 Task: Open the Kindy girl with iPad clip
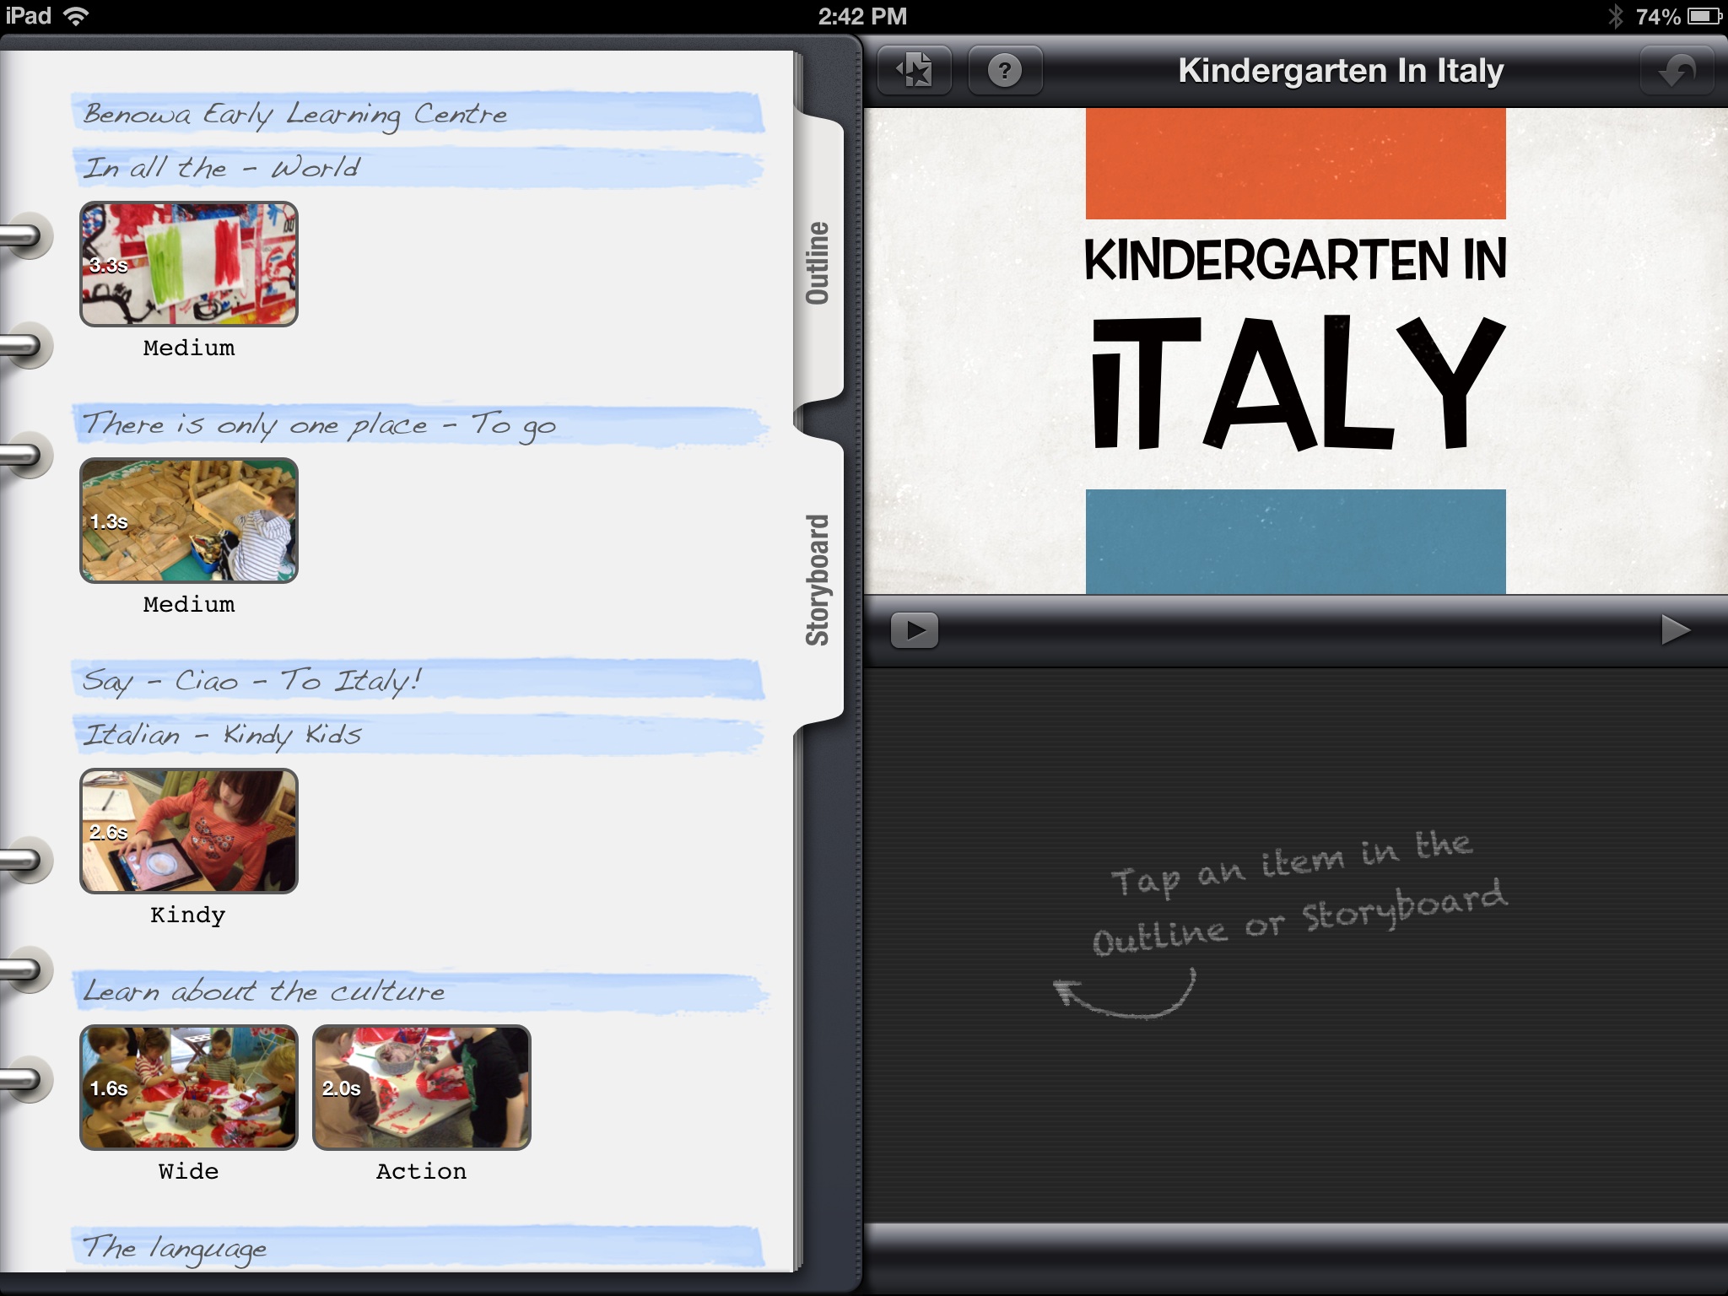pyautogui.click(x=189, y=831)
